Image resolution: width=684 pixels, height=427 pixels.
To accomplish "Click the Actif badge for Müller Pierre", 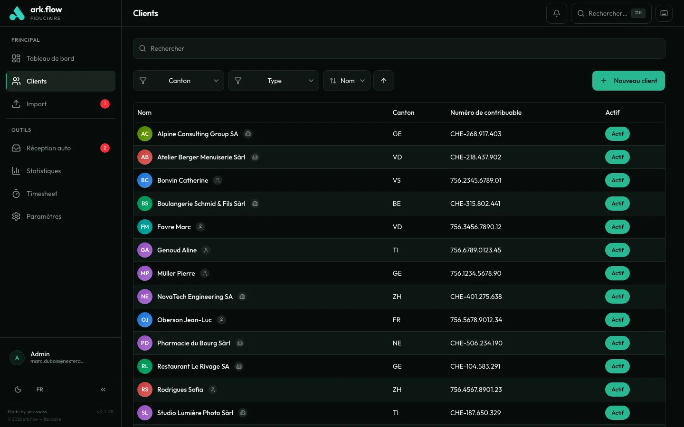I will tap(617, 273).
